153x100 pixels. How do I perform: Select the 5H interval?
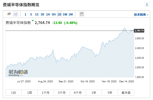pos(54,14)
